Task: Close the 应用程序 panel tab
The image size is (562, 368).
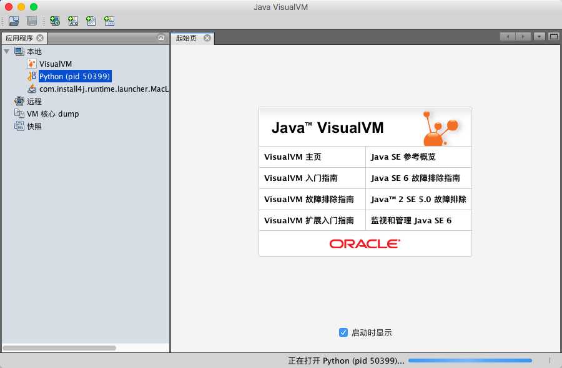Action: [40, 37]
